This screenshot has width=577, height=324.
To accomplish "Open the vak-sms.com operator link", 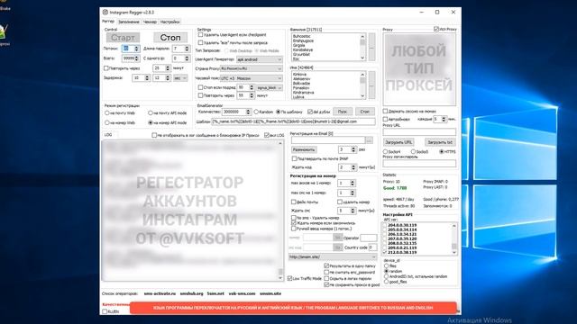I will click(x=242, y=293).
